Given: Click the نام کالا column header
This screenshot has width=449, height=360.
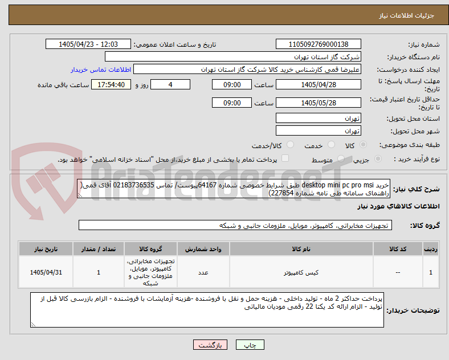Looking at the screenshot, I should pyautogui.click(x=301, y=249).
